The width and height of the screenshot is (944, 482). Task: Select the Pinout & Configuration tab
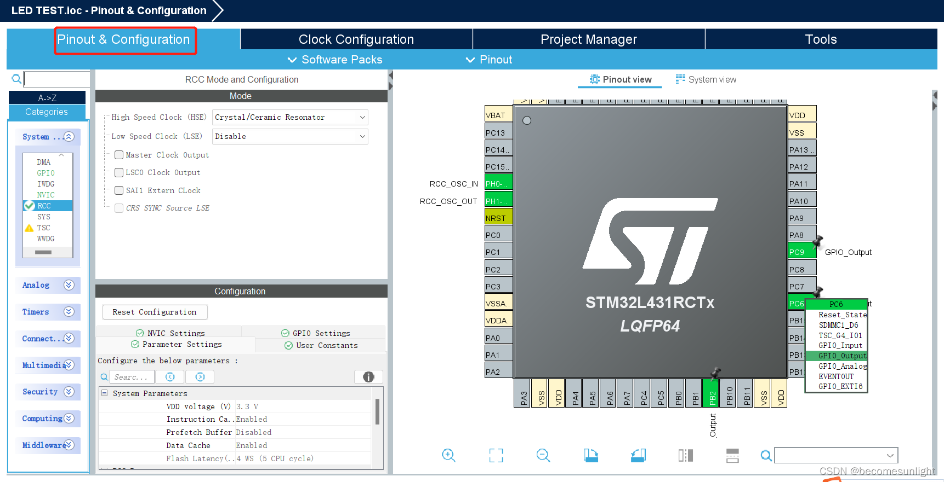(124, 40)
